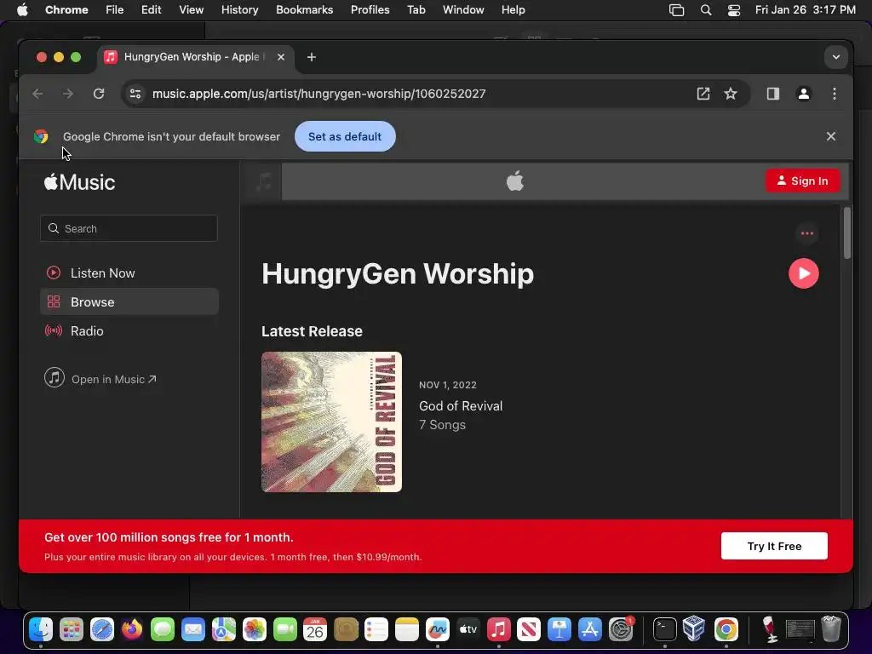Viewport: 872px width, 654px height.
Task: Click the page's vertical scrollbar
Action: (847, 233)
